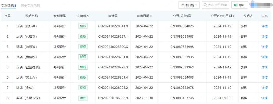Click publication number CN308953397S

182,88
